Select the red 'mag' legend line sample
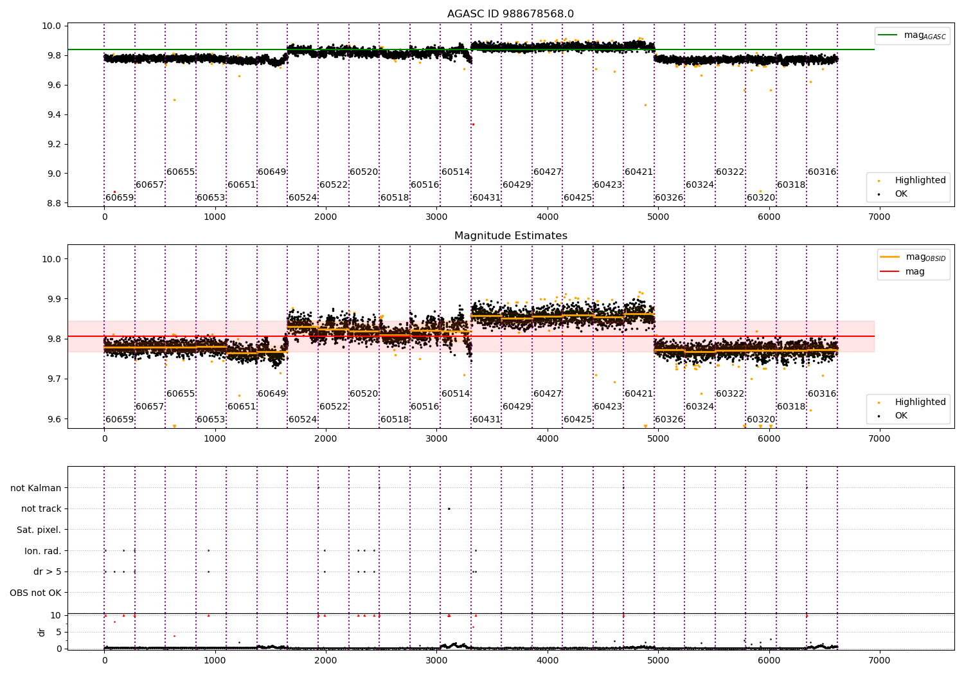 pos(891,272)
